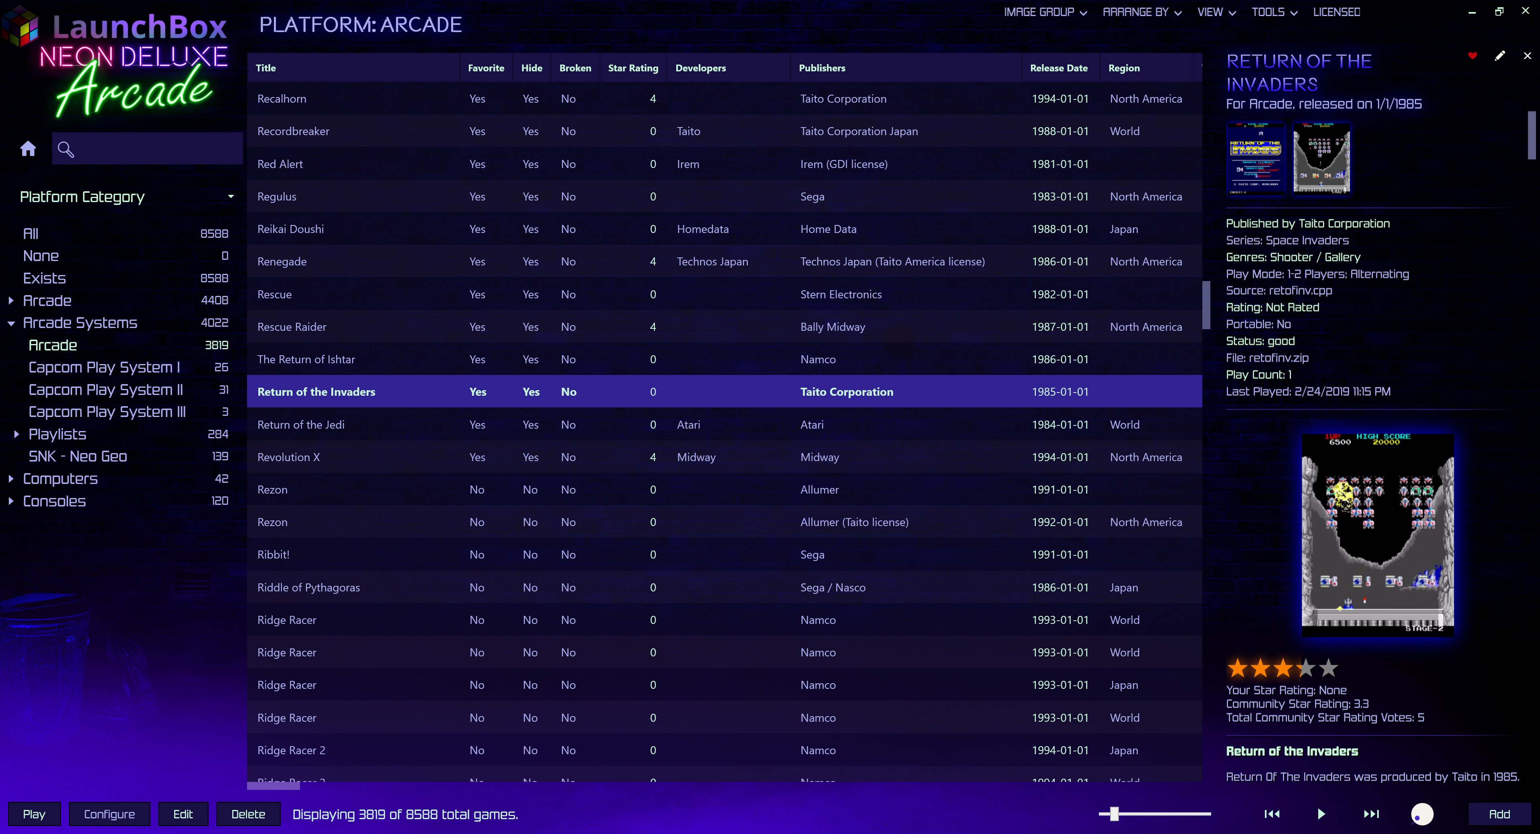This screenshot has width=1540, height=834.
Task: Click the Delete button
Action: pyautogui.click(x=248, y=814)
